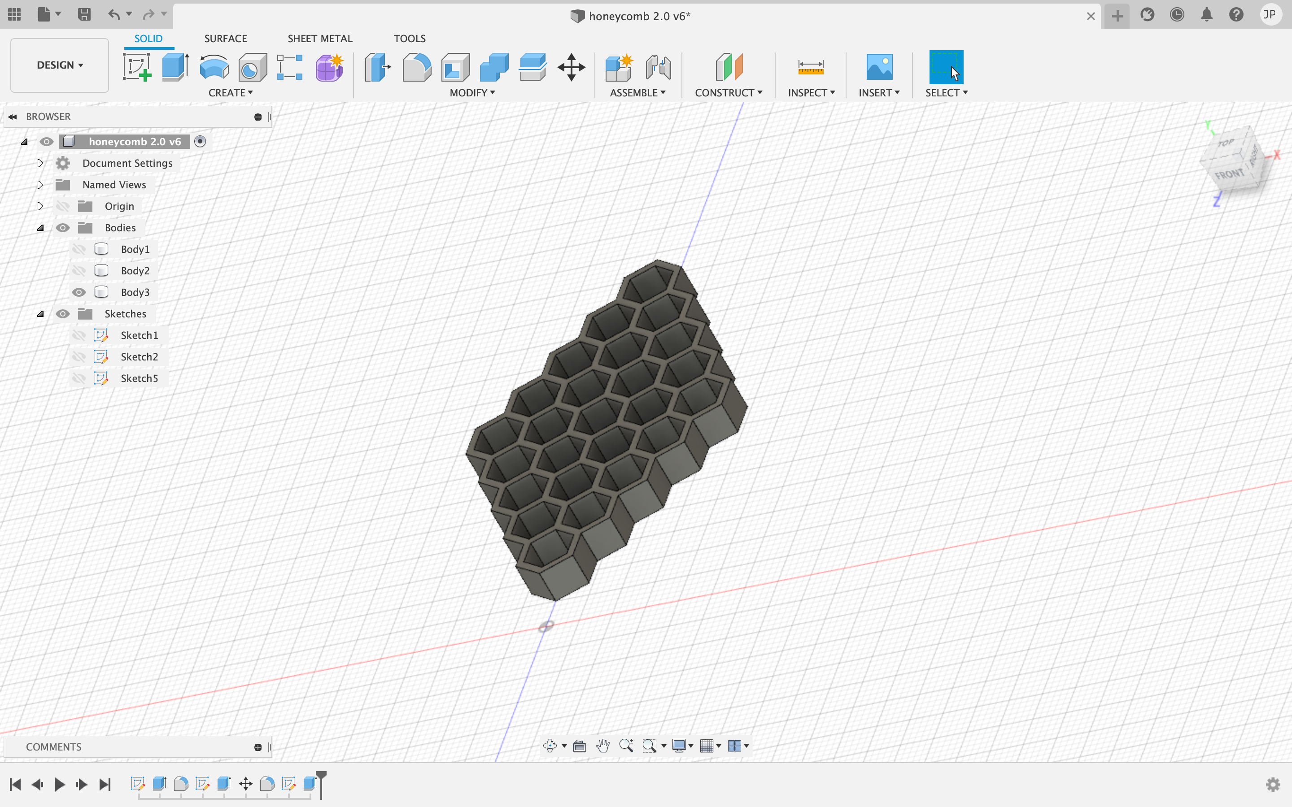Select the Extrude tool
1292x807 pixels.
176,67
